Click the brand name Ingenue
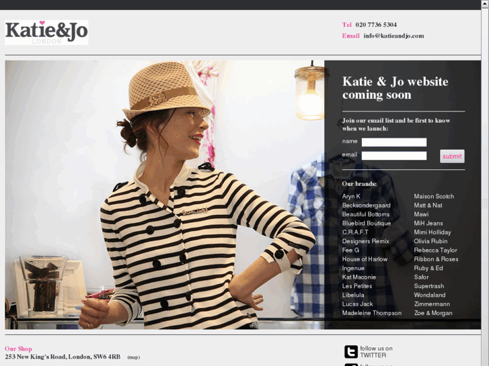The width and height of the screenshot is (489, 366). [x=353, y=268]
